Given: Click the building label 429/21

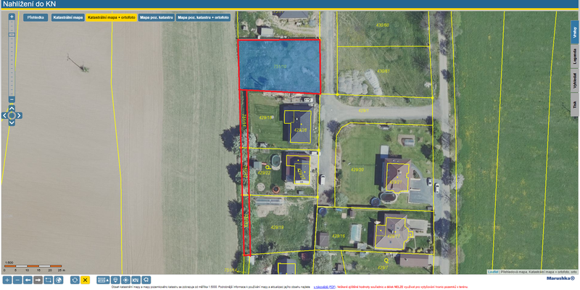Looking at the screenshot, I should coord(394,183).
